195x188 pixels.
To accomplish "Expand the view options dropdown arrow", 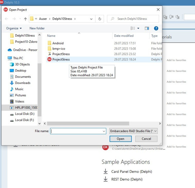I will tap(138, 28).
